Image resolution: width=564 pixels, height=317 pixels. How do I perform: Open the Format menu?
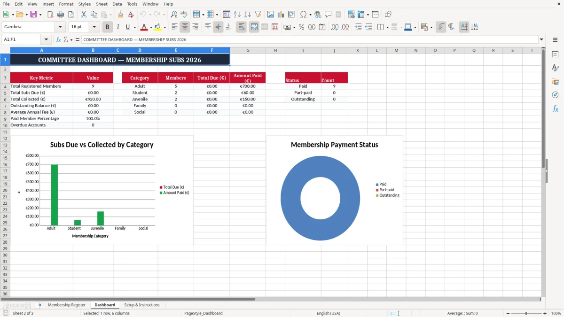click(66, 4)
